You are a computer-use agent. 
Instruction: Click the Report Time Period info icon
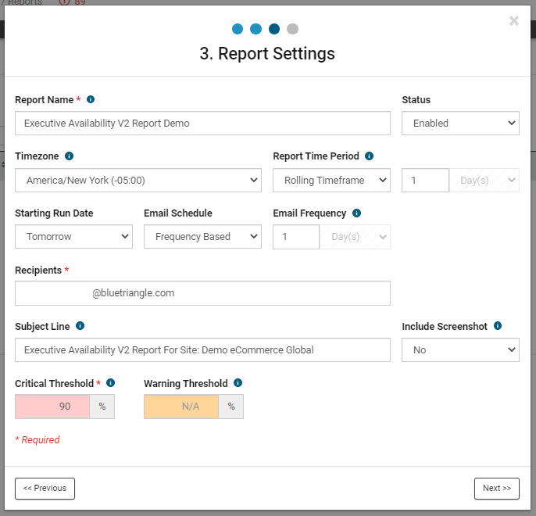370,156
